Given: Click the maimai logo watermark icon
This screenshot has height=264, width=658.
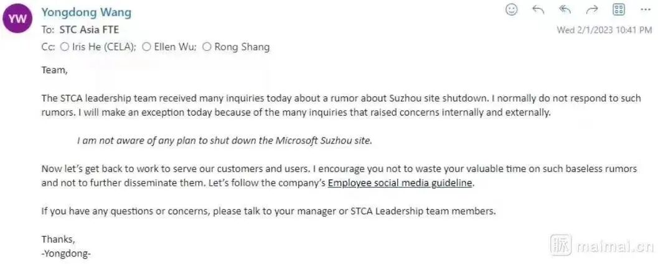Looking at the screenshot, I should (x=560, y=246).
